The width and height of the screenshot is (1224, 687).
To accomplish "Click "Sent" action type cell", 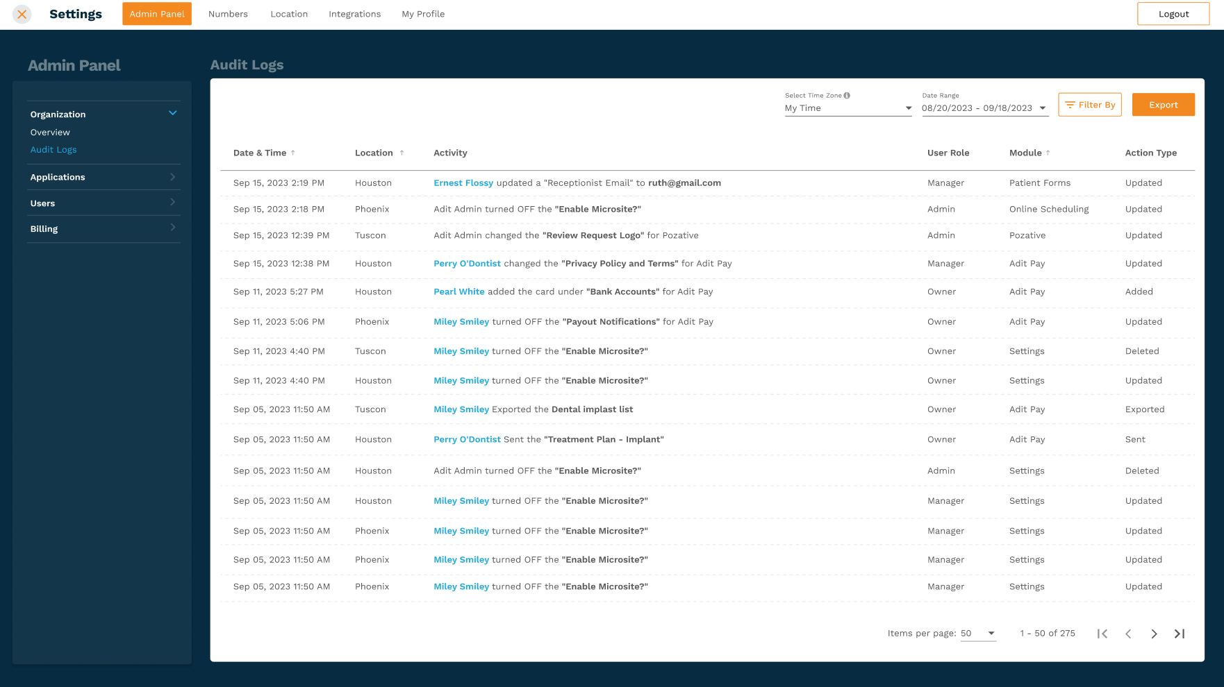I will click(x=1135, y=440).
